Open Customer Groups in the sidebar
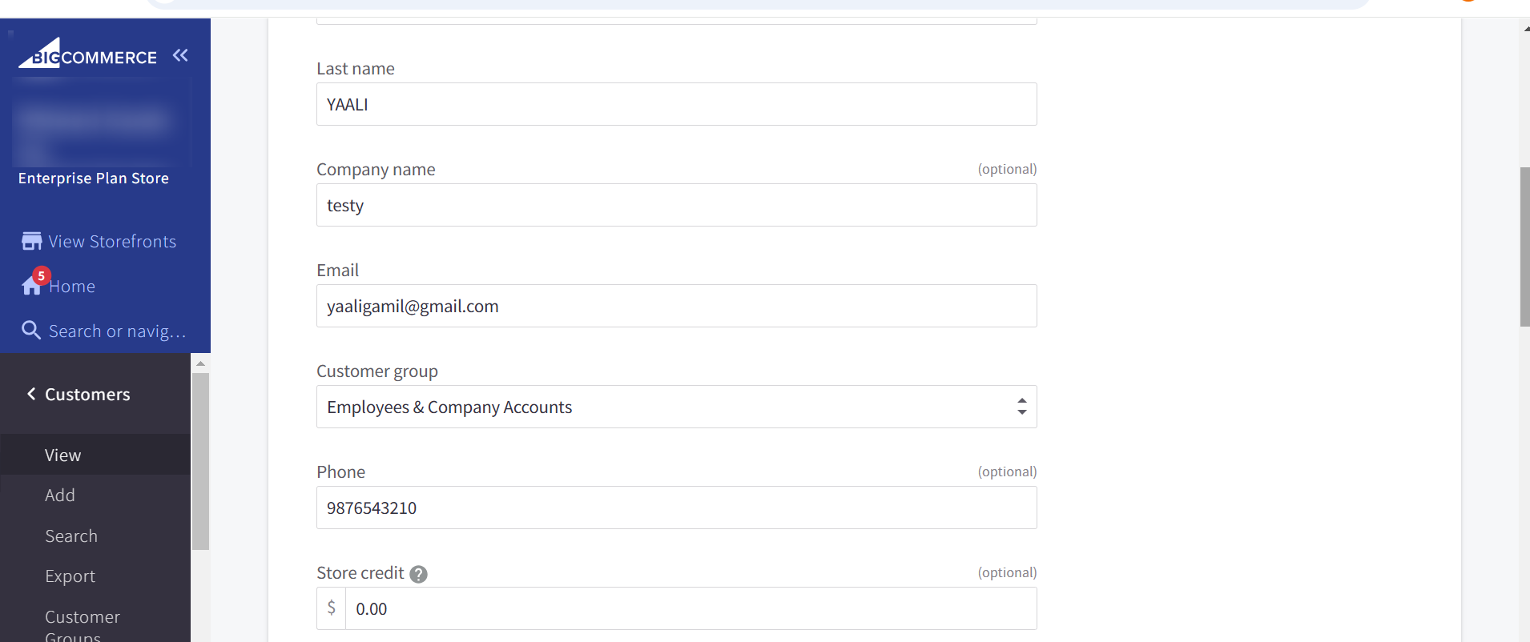The image size is (1530, 642). (82, 620)
